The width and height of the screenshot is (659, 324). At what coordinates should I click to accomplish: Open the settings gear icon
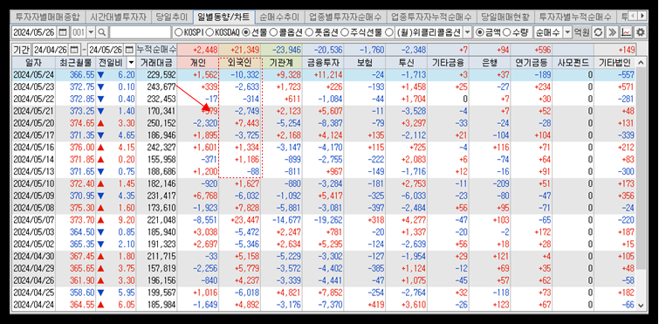coord(640,32)
